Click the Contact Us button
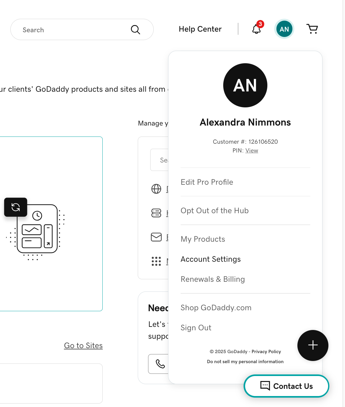The height and width of the screenshot is (407, 345). [286, 386]
